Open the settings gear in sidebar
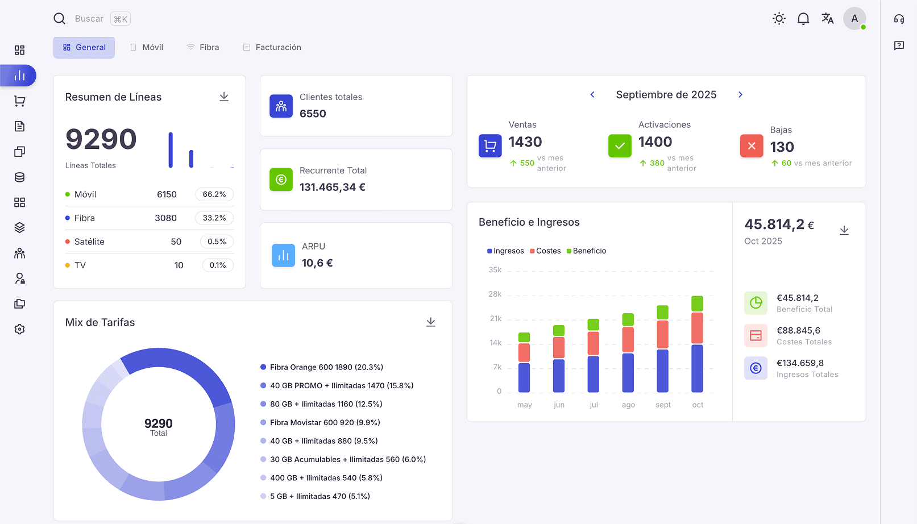This screenshot has height=524, width=917. [x=20, y=329]
